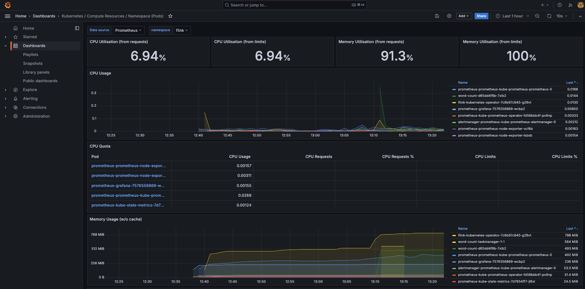Screen dimensions: 585x289
Task: Open the 10s refresh interval dropdown
Action: pos(562,16)
